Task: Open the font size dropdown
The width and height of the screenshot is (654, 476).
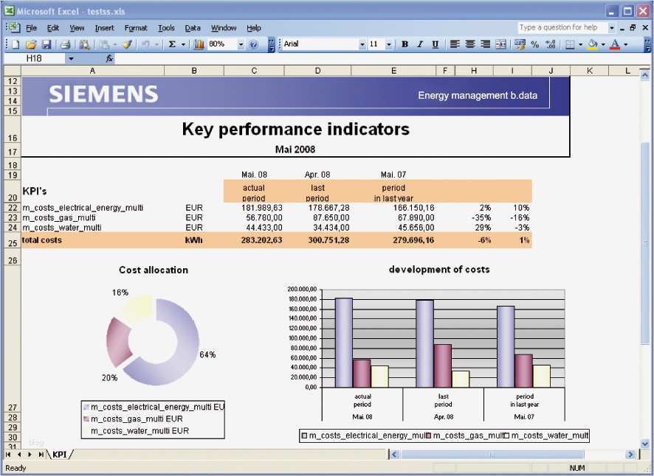Action: click(x=389, y=44)
